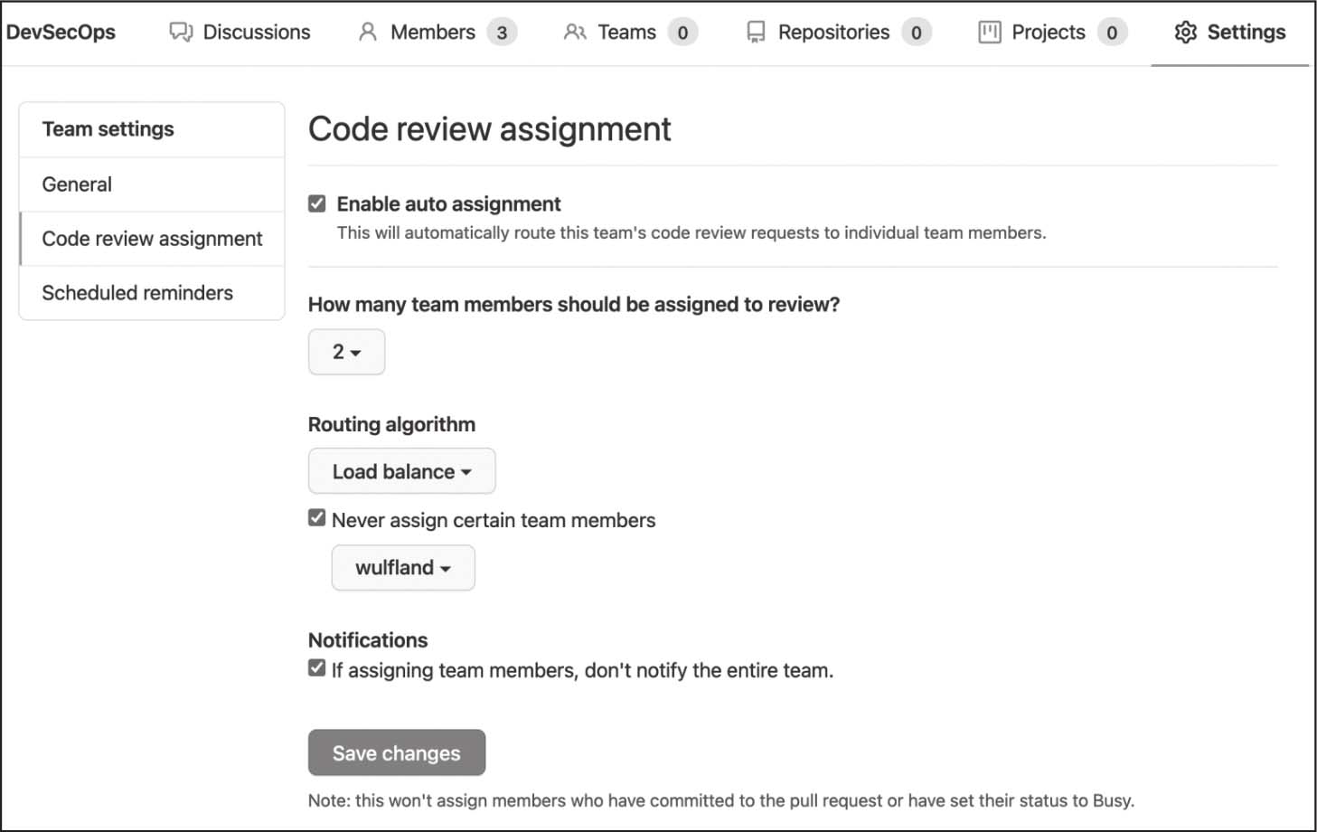Click the Discussions speech bubble icon

coord(181,33)
